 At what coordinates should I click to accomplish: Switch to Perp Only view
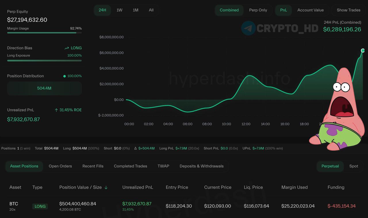258,10
